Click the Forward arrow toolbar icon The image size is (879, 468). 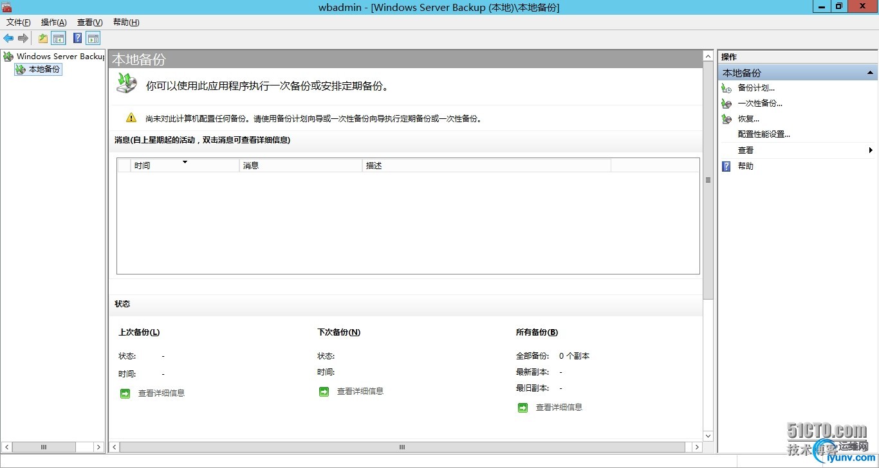tap(23, 39)
